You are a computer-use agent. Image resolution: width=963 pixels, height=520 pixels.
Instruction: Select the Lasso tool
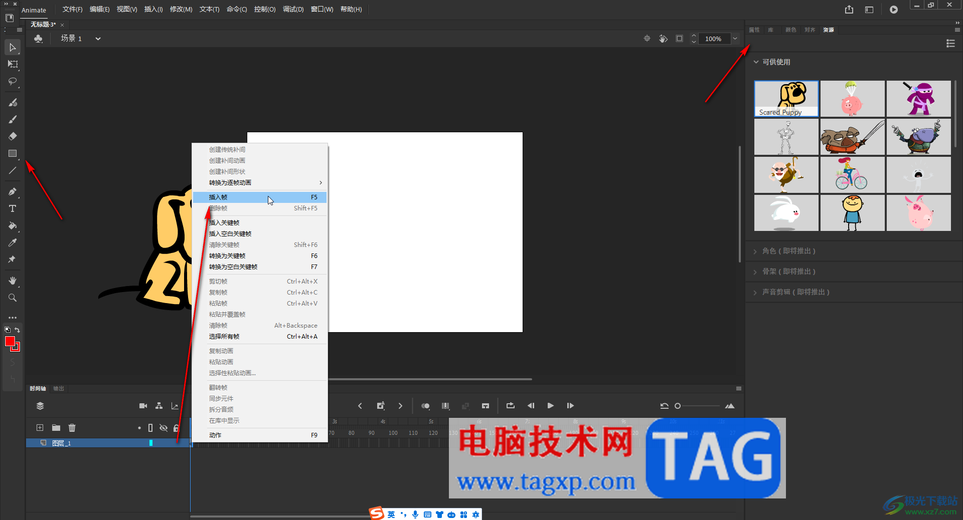coord(13,81)
